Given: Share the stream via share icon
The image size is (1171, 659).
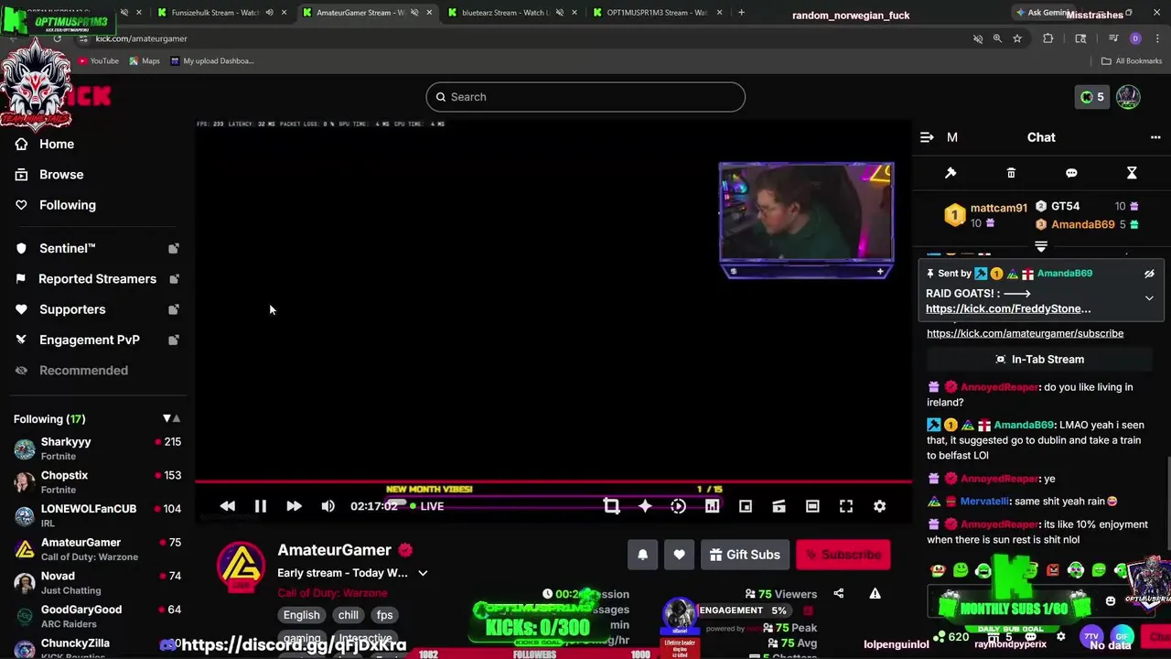Looking at the screenshot, I should (x=839, y=594).
